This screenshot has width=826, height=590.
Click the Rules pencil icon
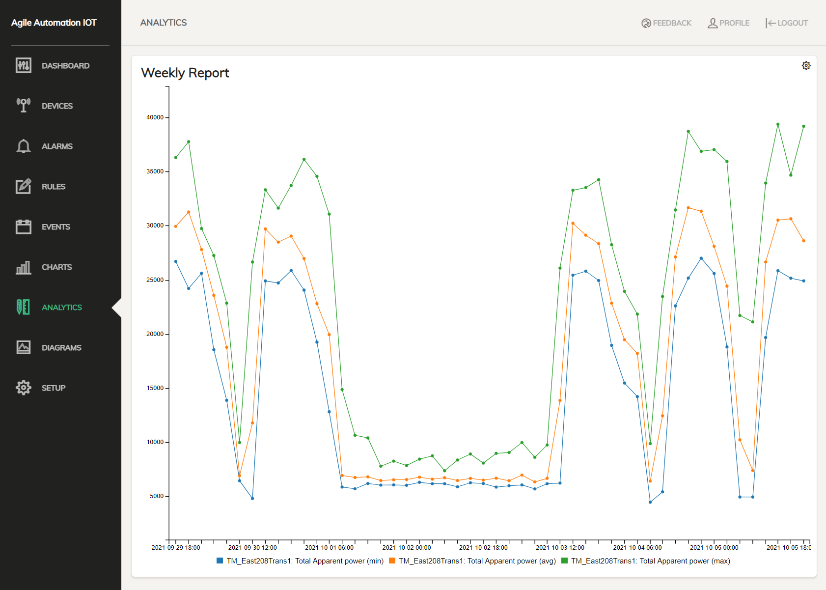[23, 186]
